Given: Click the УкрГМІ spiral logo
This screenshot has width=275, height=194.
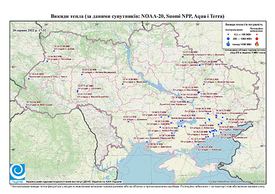Looking at the screenshot, I should (17, 172).
